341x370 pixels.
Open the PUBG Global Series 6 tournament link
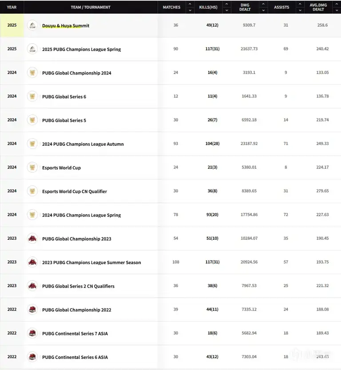[64, 97]
